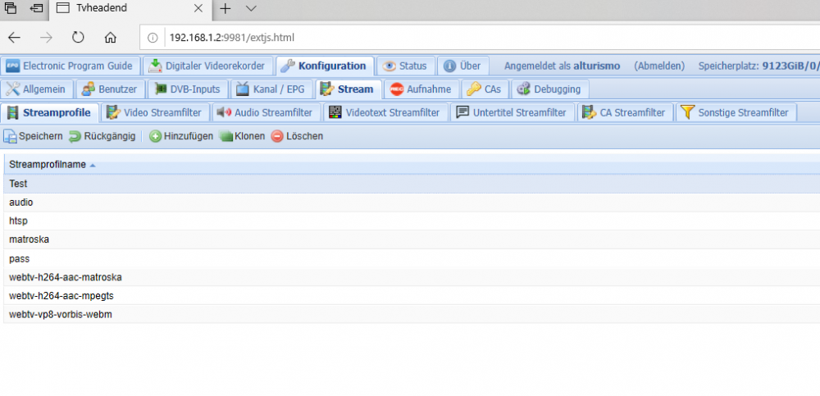Click the set tabs aside icon

point(36,8)
